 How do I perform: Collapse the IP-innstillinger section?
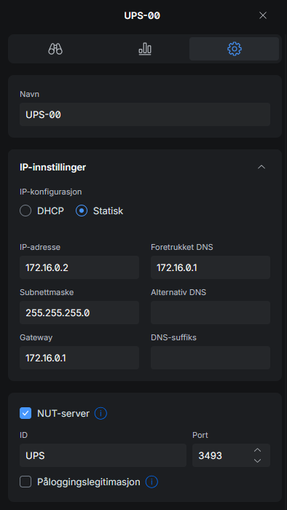click(x=262, y=167)
